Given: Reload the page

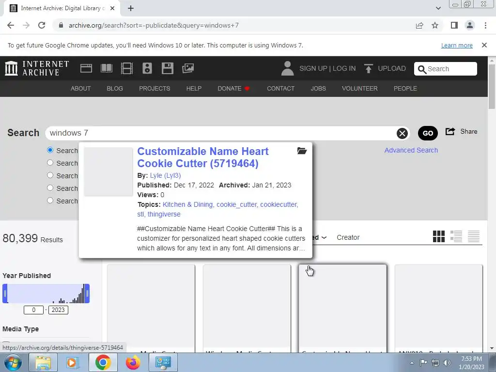Looking at the screenshot, I should [42, 25].
